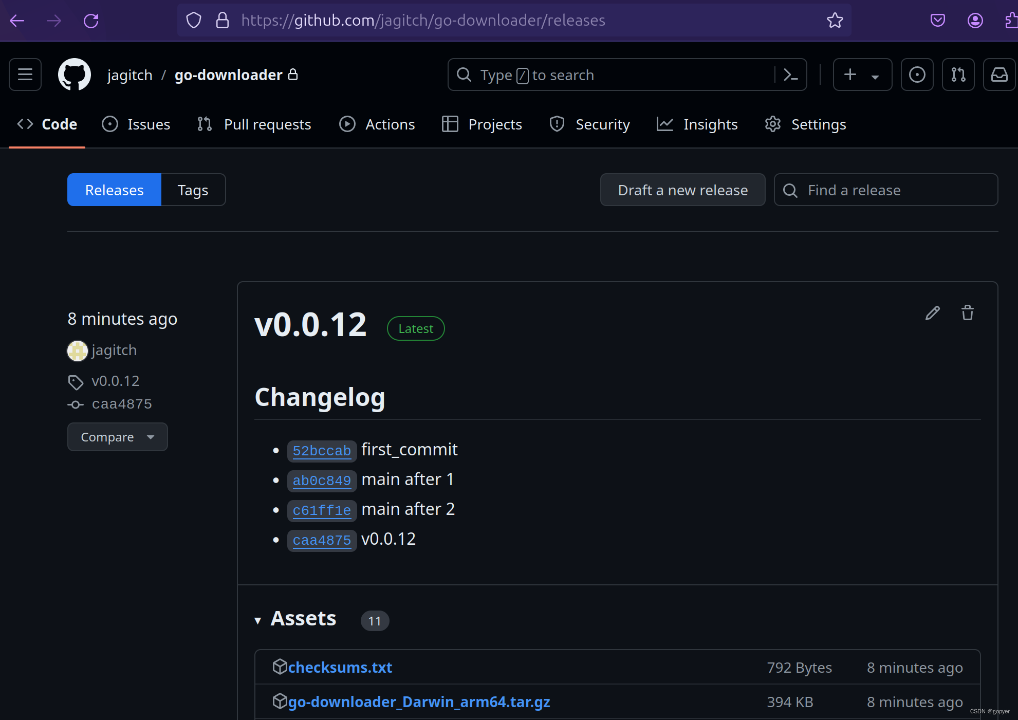1018x720 pixels.
Task: Click the package icon beside Darwin_arm64 tarball
Action: pyautogui.click(x=280, y=701)
